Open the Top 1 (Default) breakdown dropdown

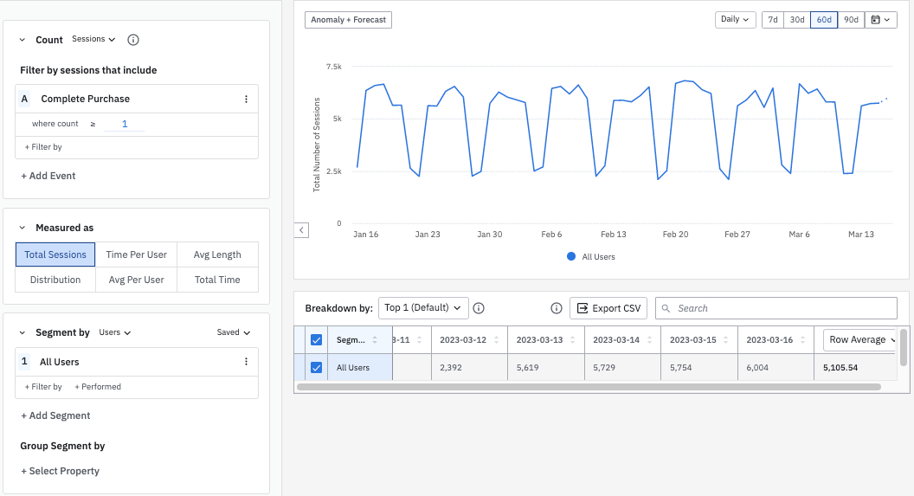pyautogui.click(x=423, y=308)
